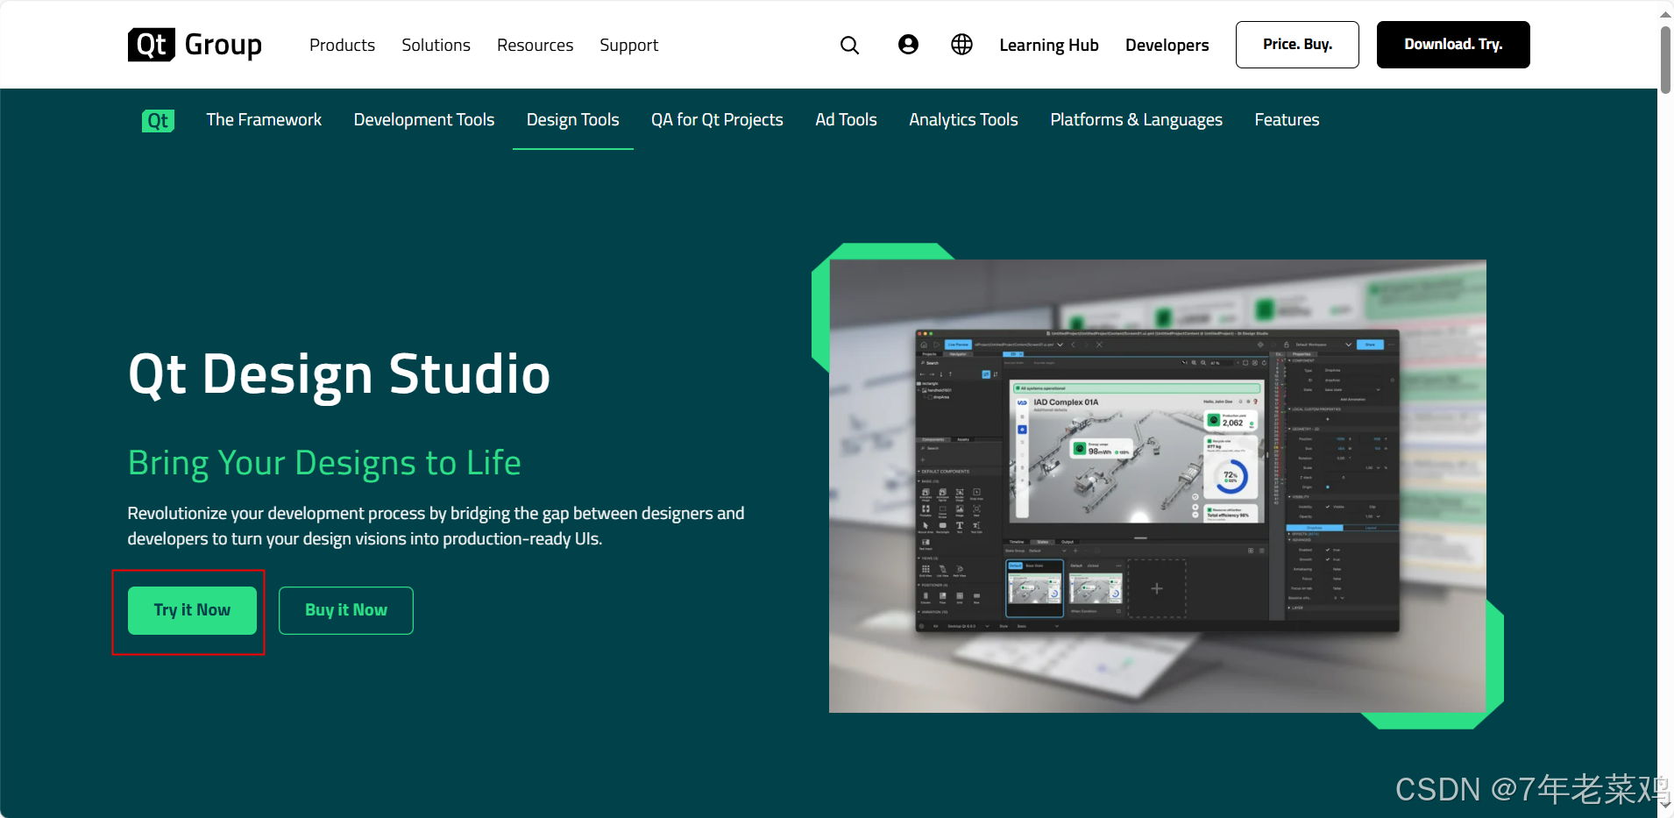Open the site search magnifier icon
1674x818 pixels.
point(849,45)
